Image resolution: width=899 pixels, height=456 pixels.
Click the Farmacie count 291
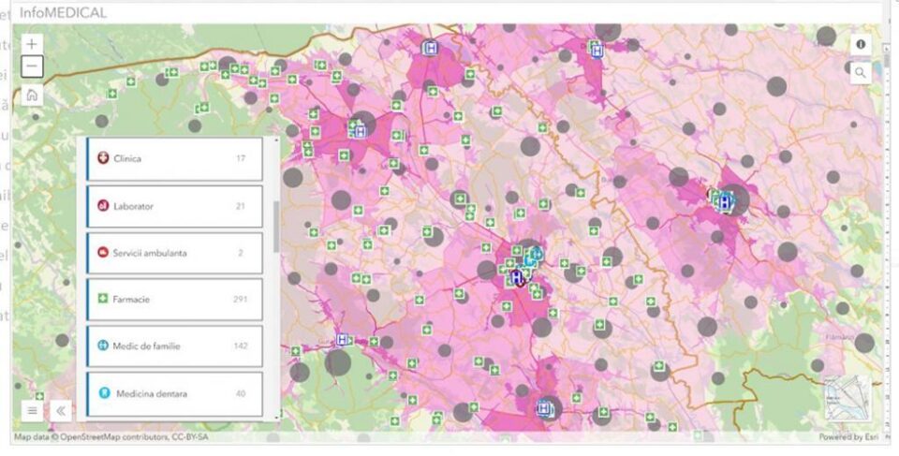pos(241,300)
